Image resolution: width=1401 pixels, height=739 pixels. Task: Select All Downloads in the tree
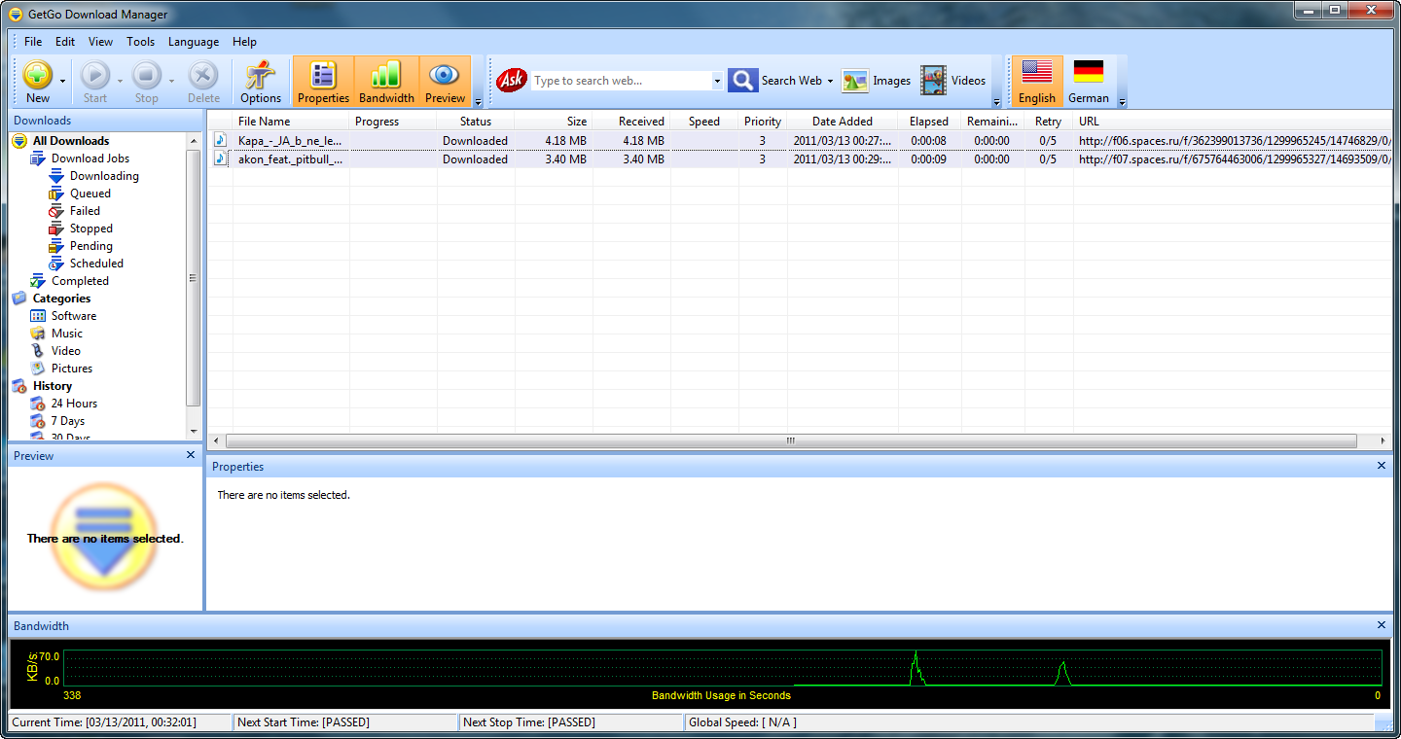click(71, 141)
